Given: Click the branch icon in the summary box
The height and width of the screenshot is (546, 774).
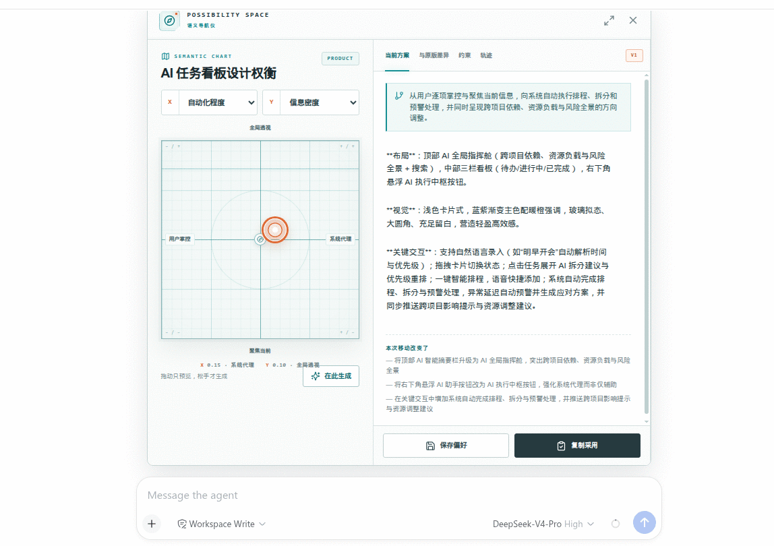Looking at the screenshot, I should point(399,96).
